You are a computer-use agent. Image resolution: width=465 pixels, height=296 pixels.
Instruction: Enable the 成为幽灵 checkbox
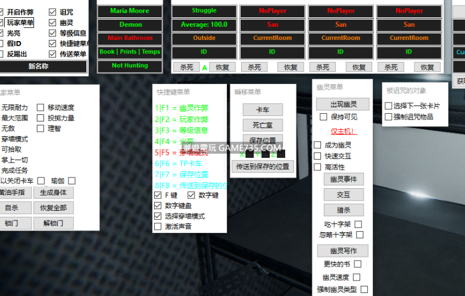317,145
